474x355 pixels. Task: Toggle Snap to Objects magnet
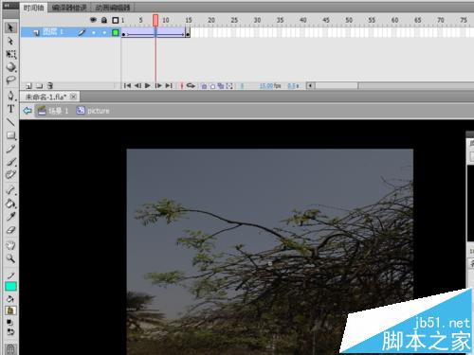10,349
